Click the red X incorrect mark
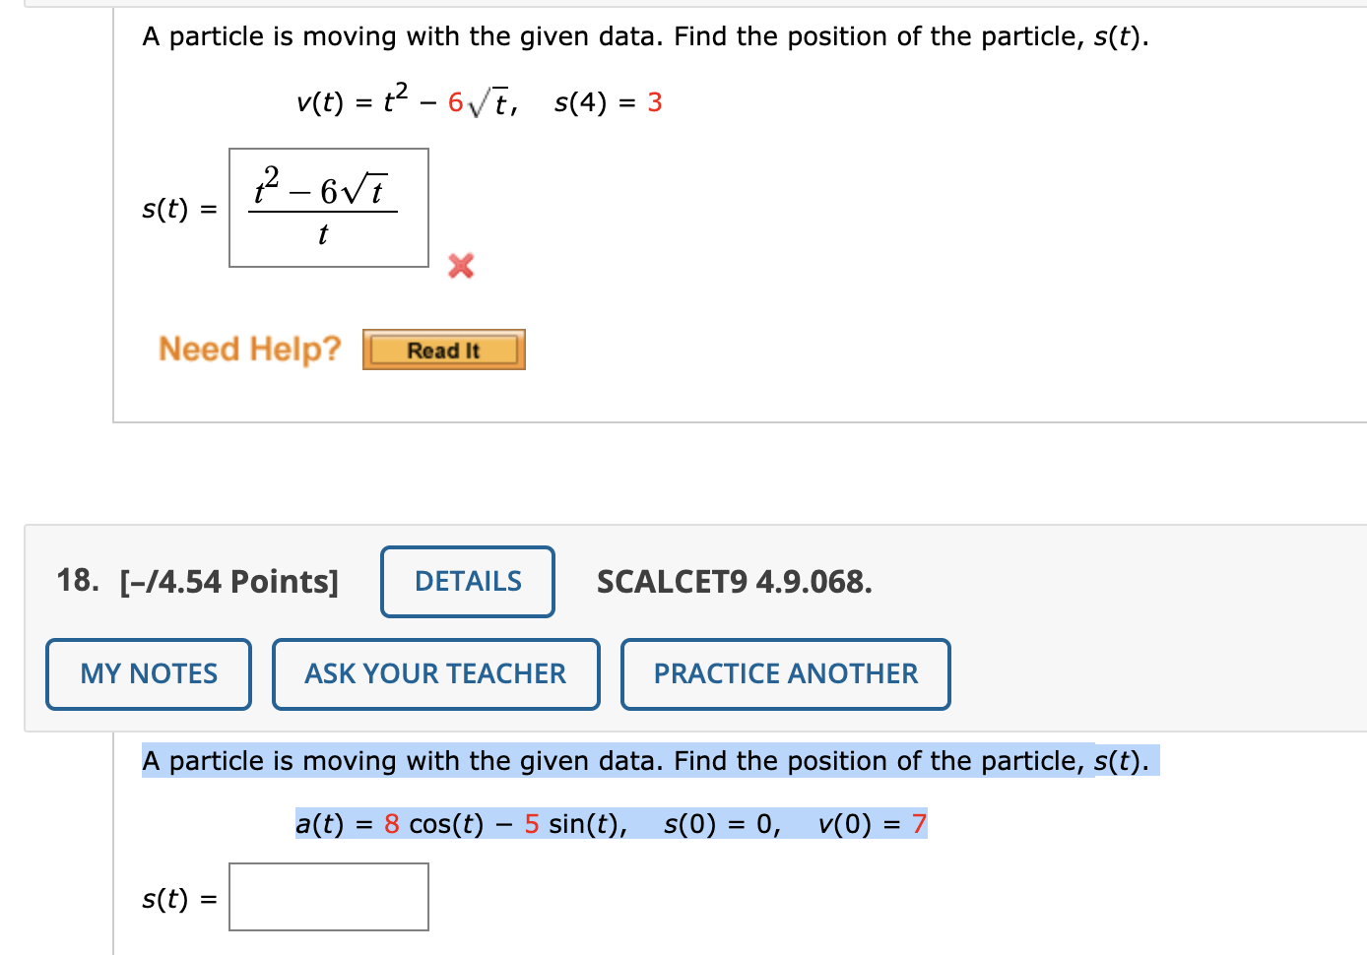 coord(460,266)
